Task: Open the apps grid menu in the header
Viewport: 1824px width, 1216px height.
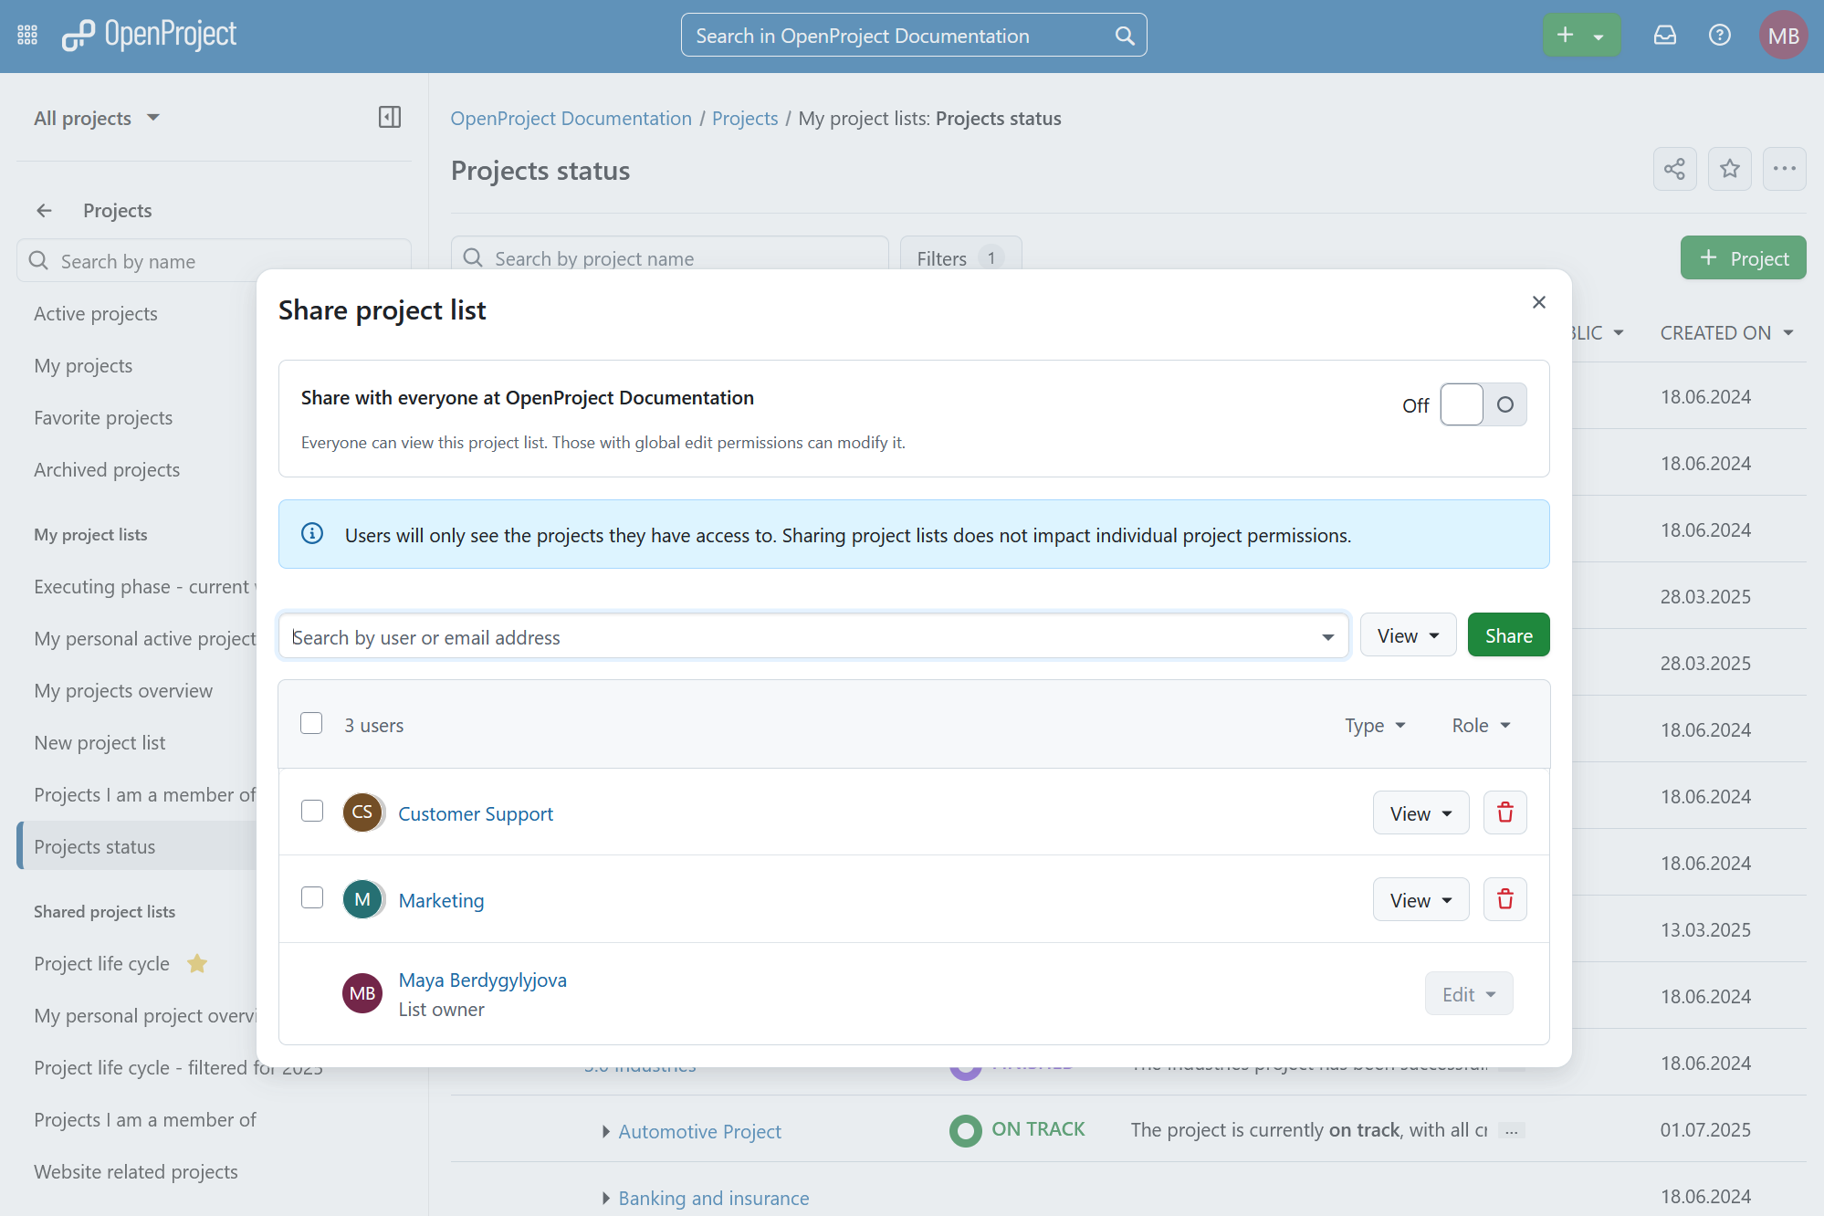Action: (26, 35)
